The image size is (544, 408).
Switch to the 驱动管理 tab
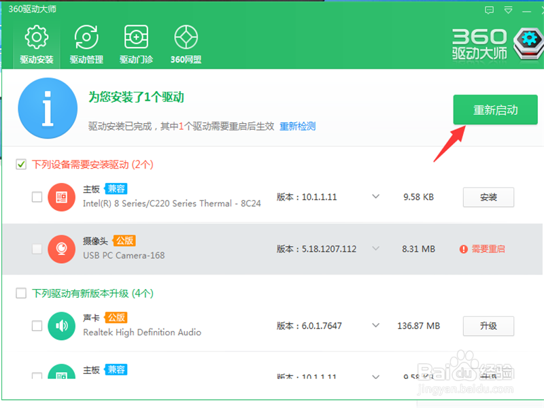point(86,44)
